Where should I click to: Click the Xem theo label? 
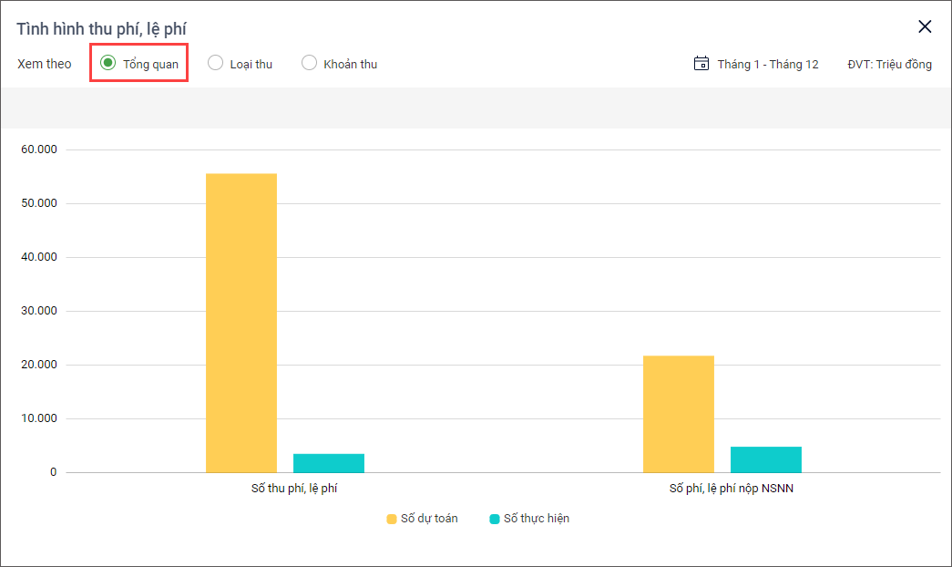[45, 64]
